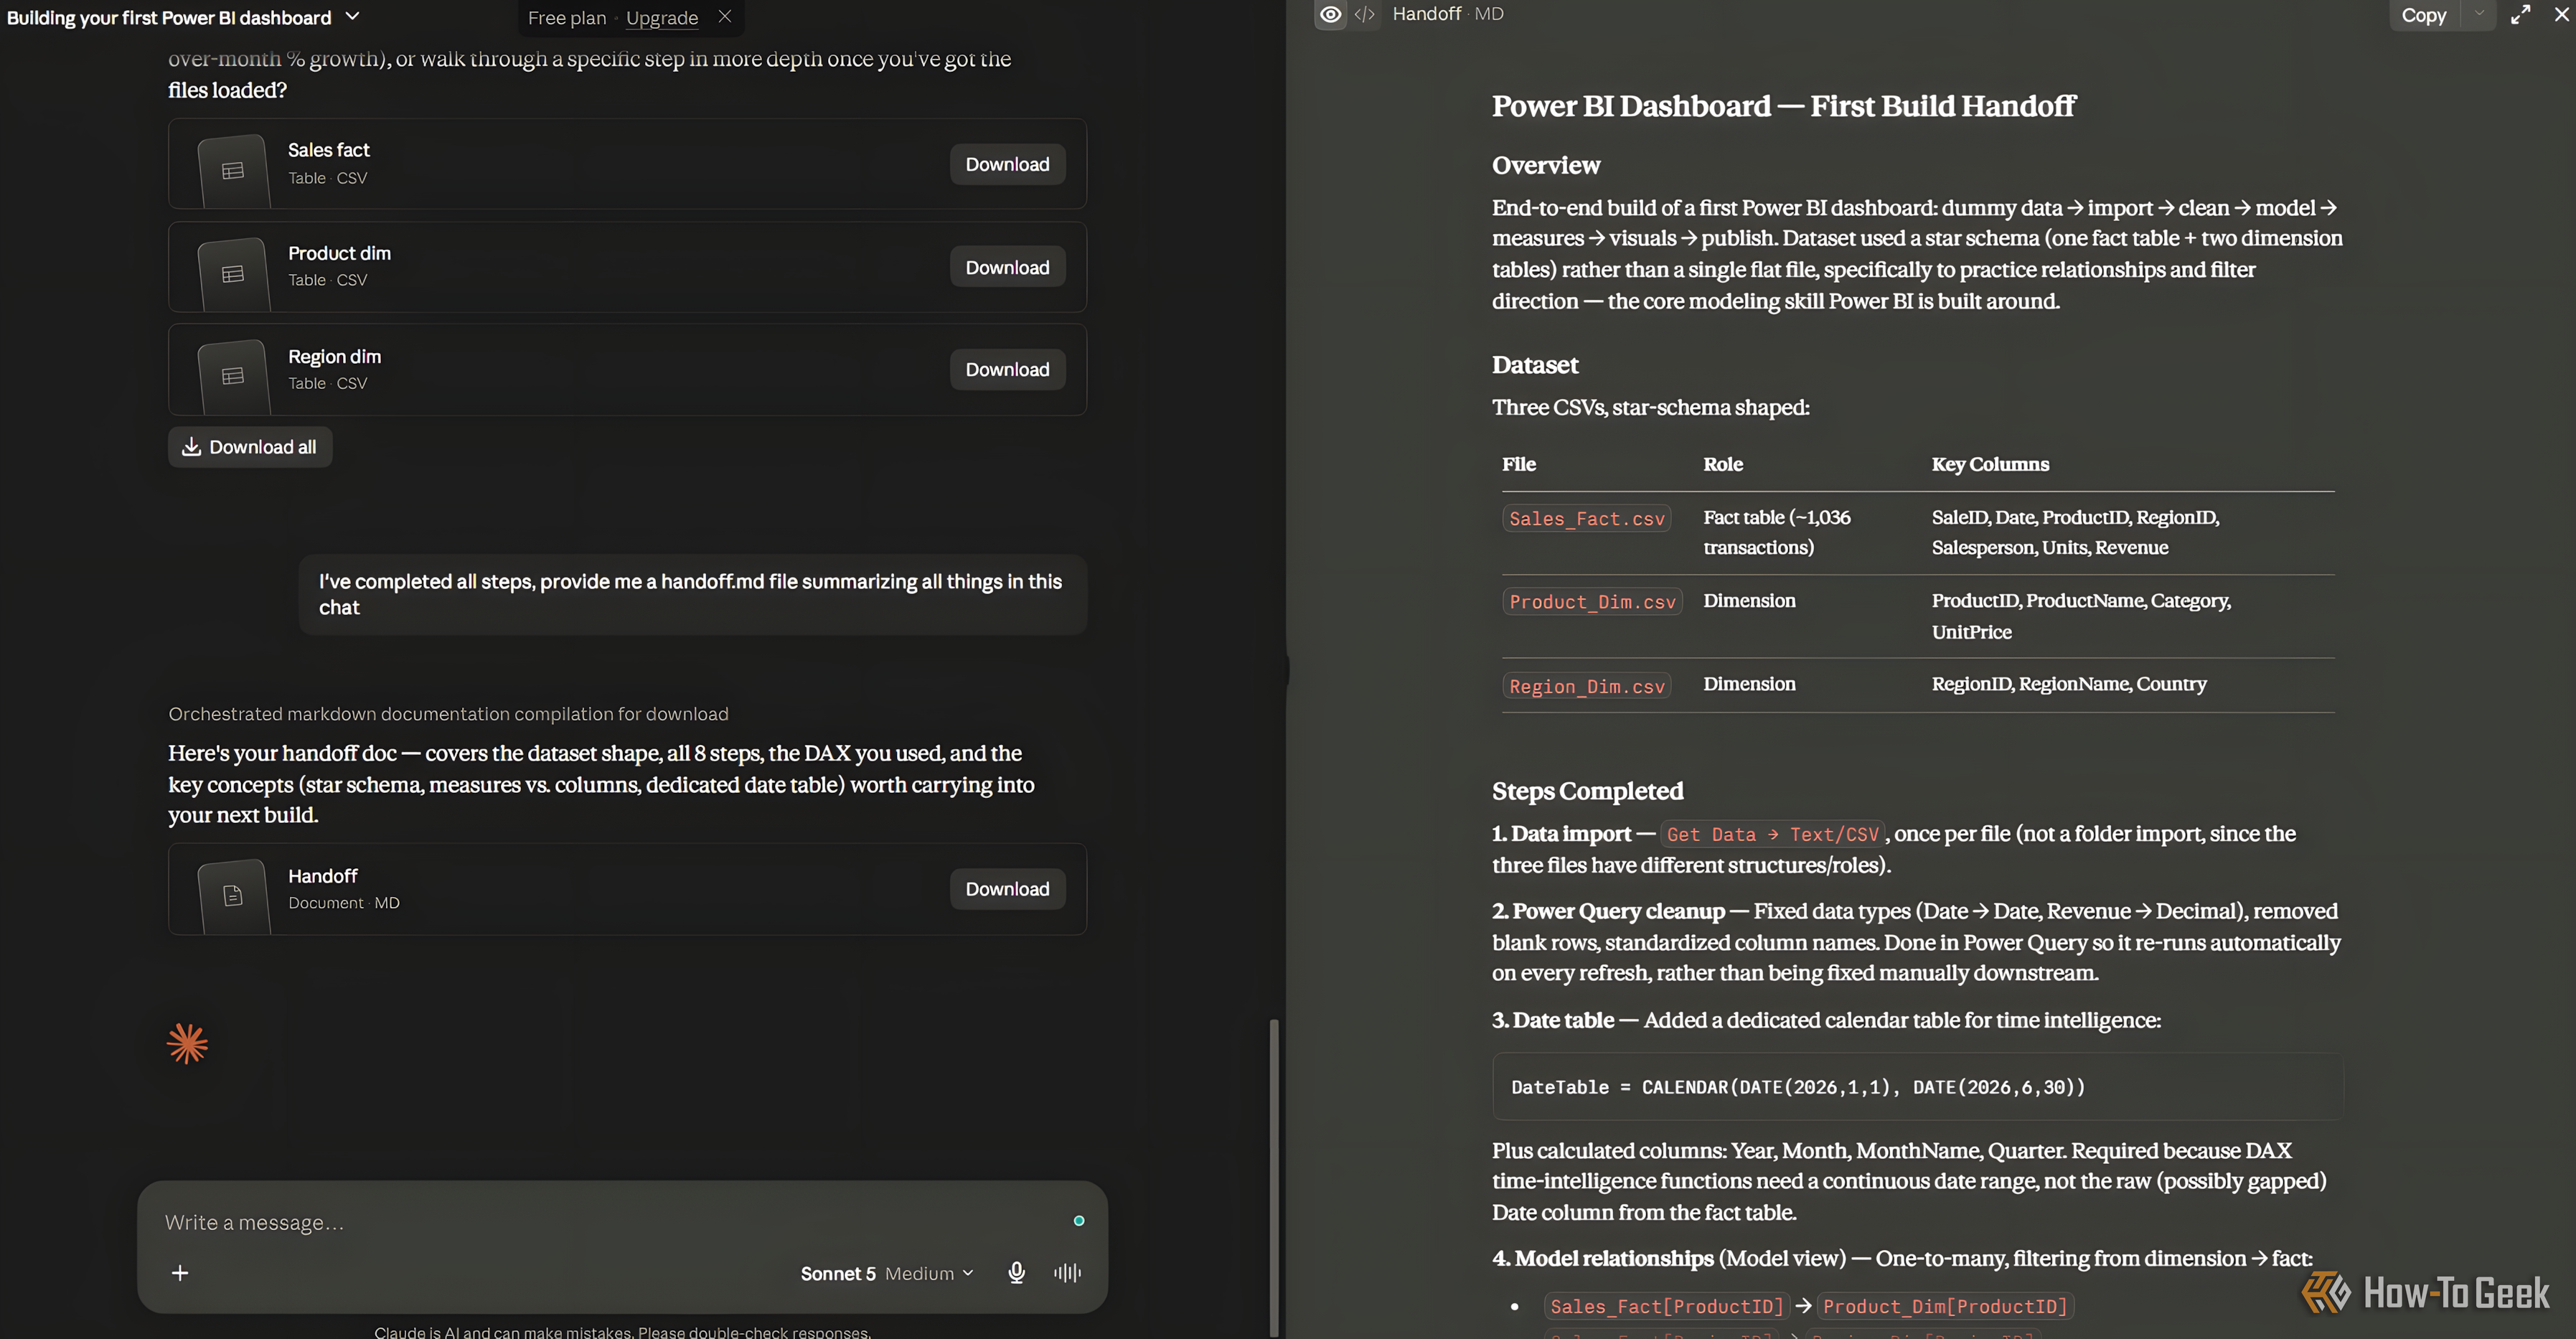Viewport: 2576px width, 1339px height.
Task: Click the 'Product_Dim[ProductID]' inline code
Action: (1945, 1306)
